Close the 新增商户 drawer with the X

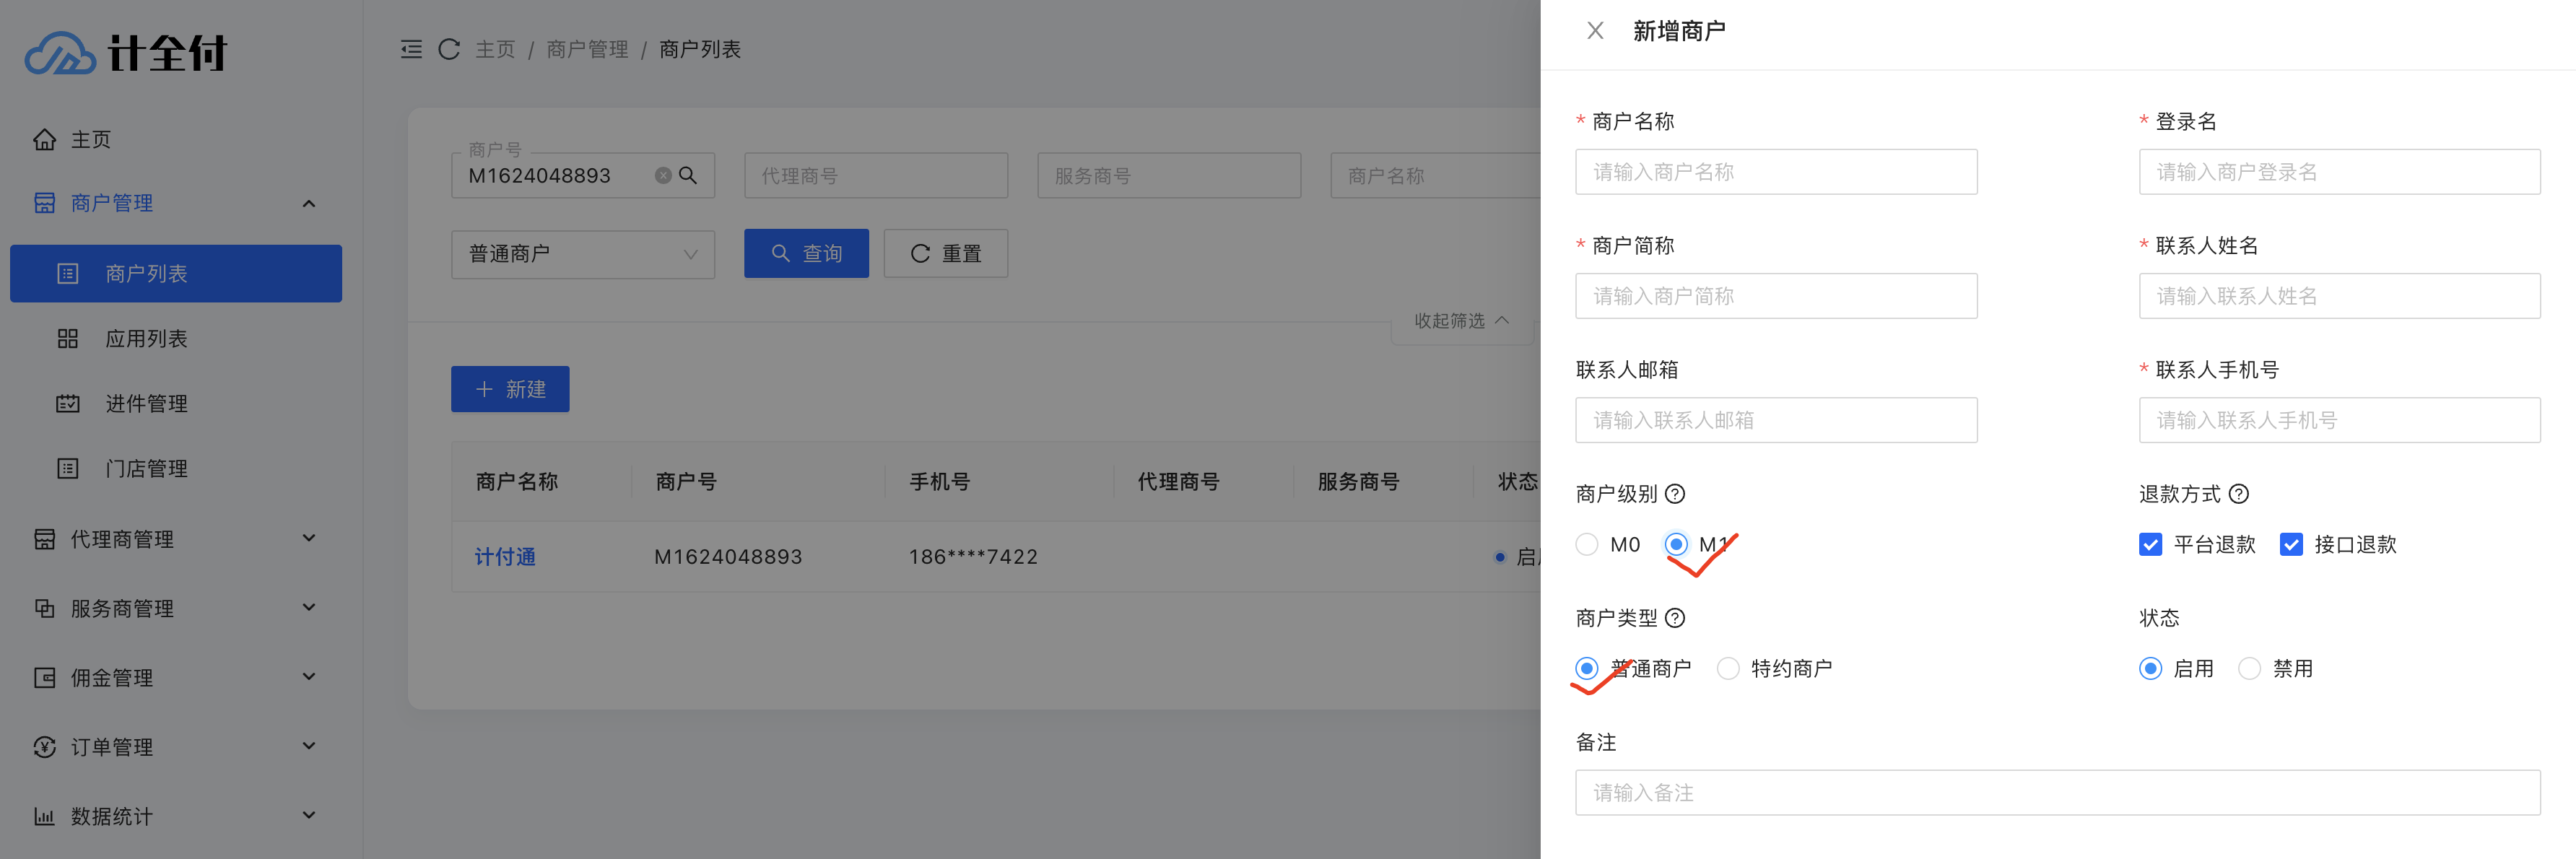(1595, 31)
